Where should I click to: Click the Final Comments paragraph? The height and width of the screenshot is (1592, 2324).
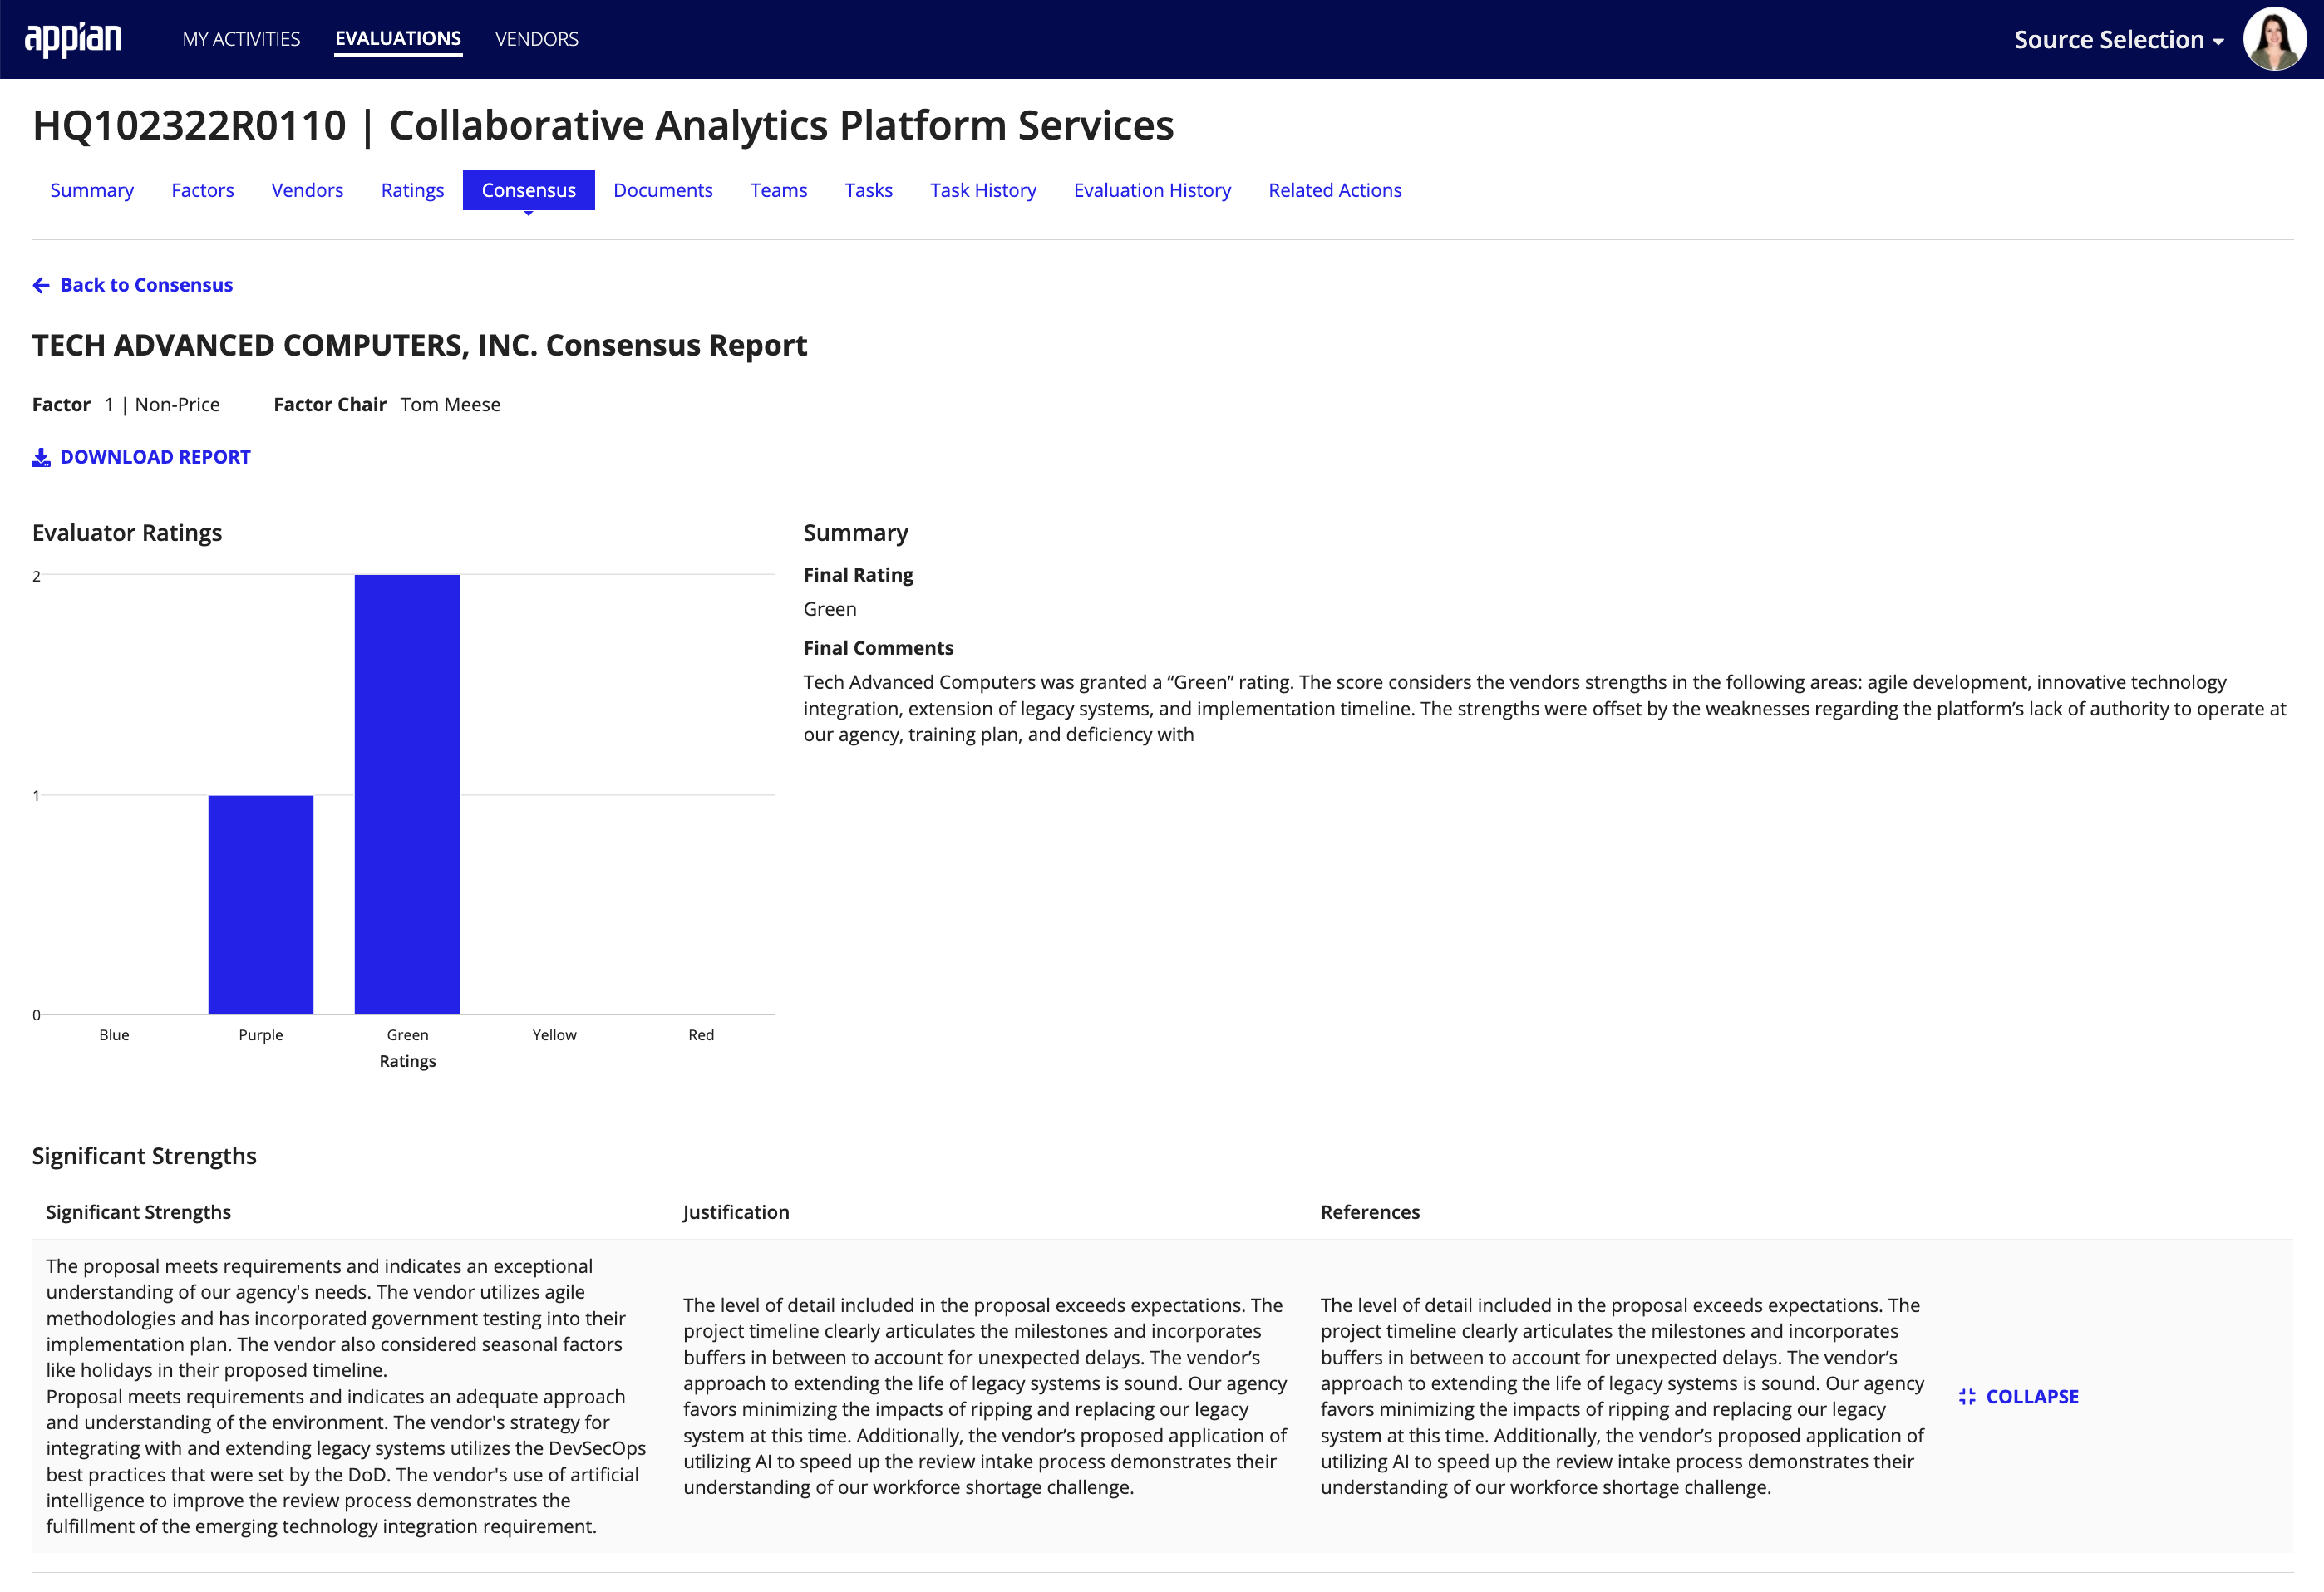[1545, 709]
